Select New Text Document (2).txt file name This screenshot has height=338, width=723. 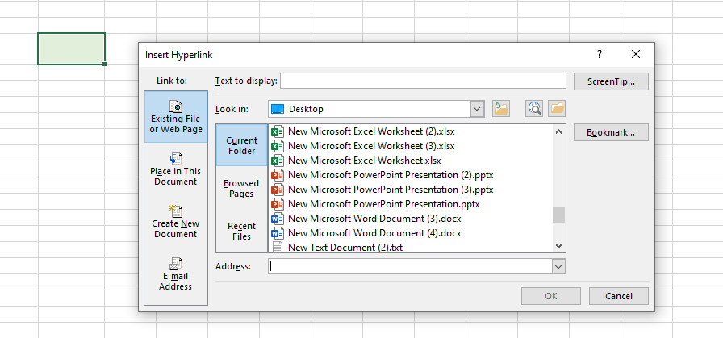[345, 248]
